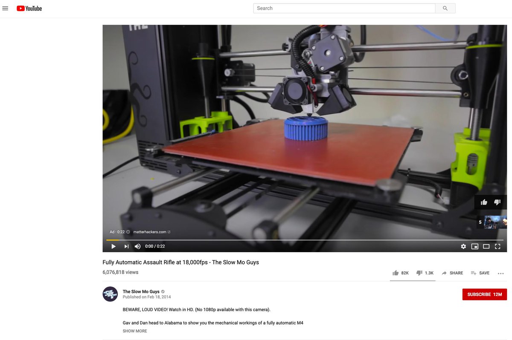Click SAVE to playlist
This screenshot has height=340, width=512.
click(480, 273)
